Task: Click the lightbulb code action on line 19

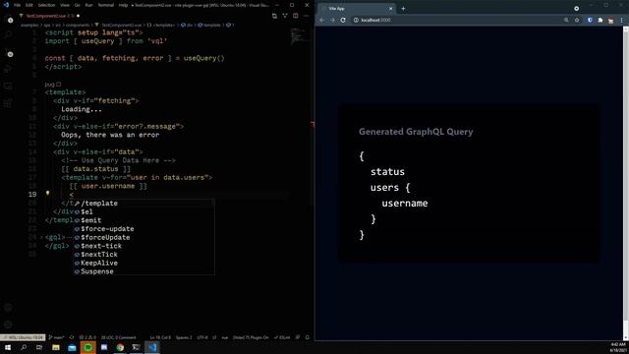Action: [48, 194]
